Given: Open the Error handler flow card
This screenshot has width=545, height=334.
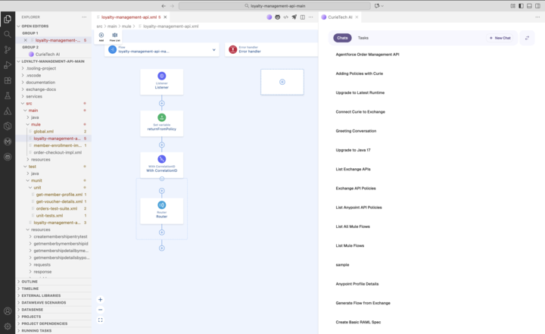Looking at the screenshot, I should pos(271,50).
